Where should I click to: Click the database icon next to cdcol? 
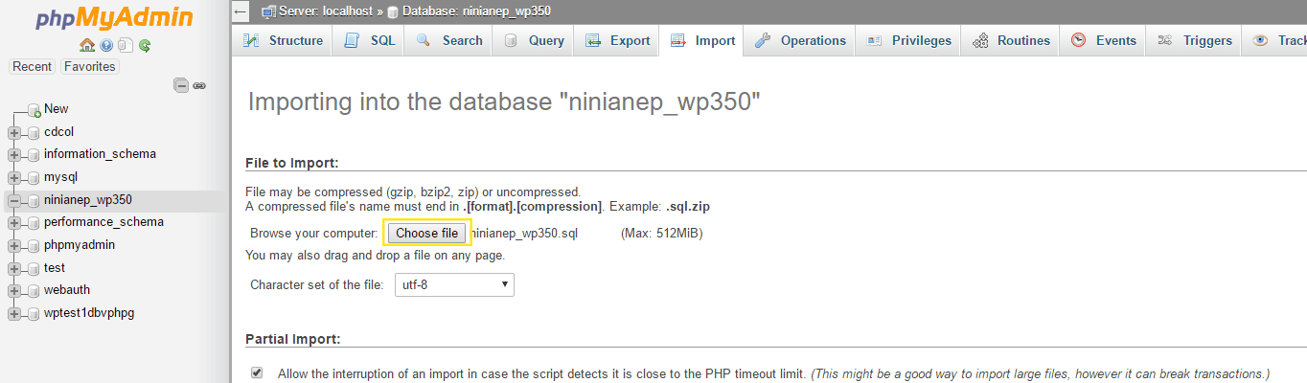[34, 132]
